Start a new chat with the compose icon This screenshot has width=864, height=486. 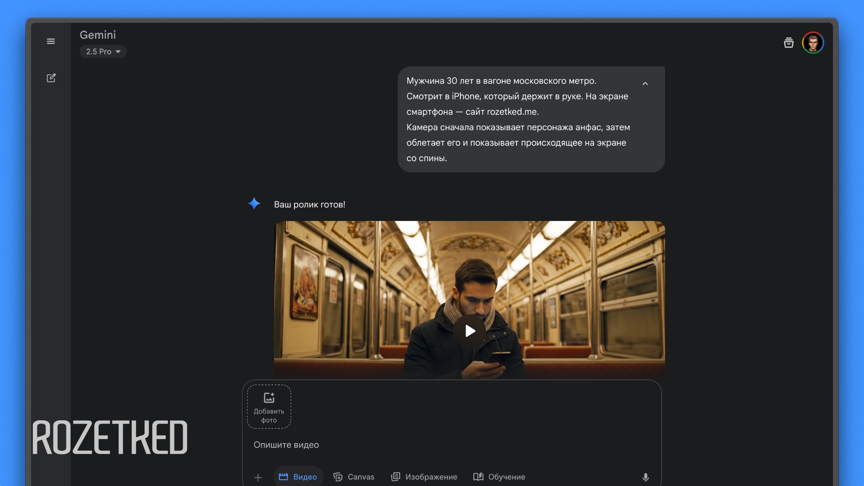point(51,77)
